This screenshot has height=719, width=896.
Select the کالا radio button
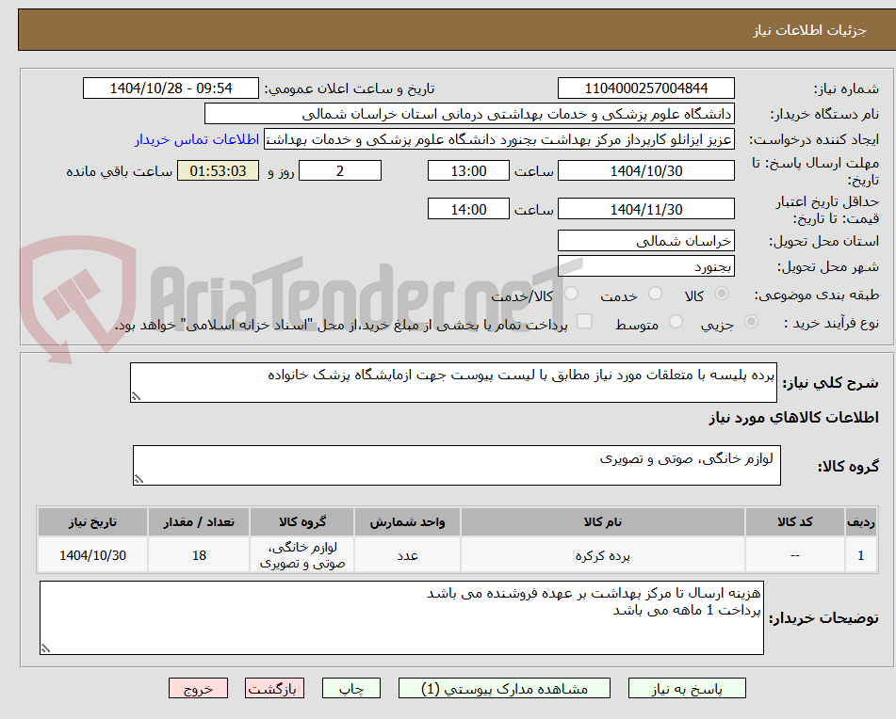(722, 294)
